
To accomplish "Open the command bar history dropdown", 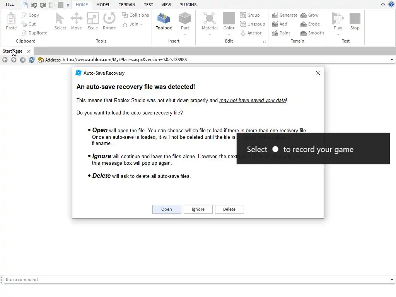I will 392,280.
